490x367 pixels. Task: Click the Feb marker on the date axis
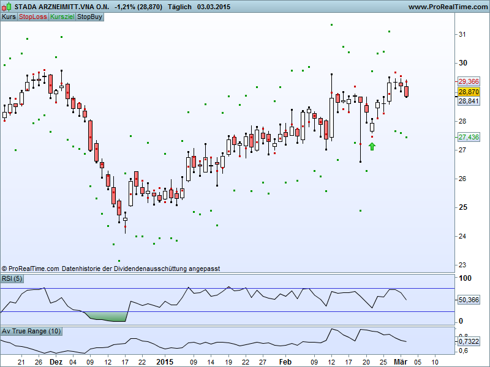285,361
